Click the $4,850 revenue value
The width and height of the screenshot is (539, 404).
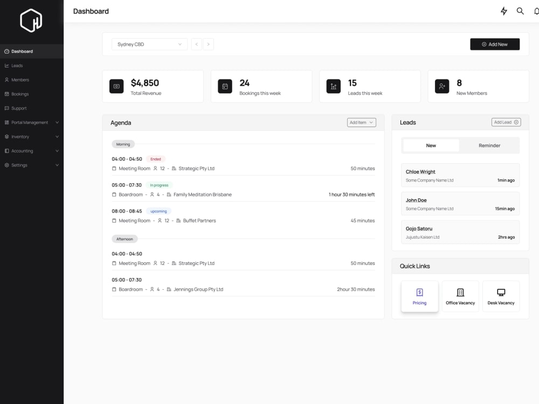coord(144,83)
